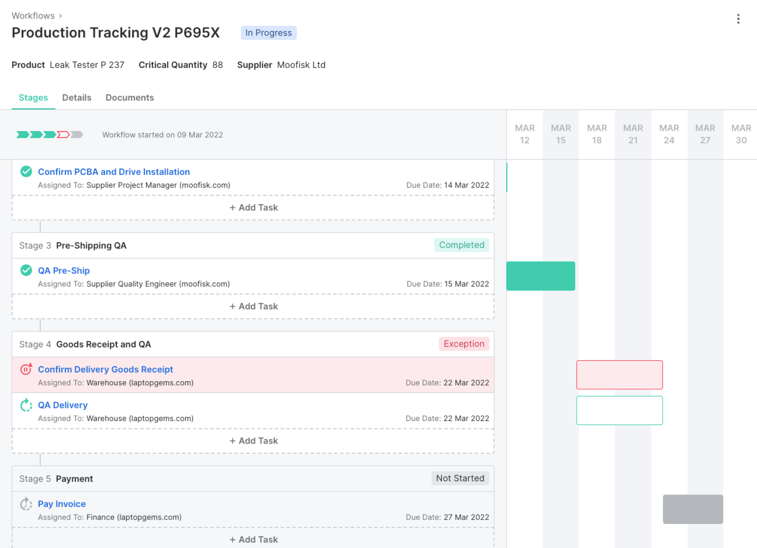Select the green QA Pre-Ship Gantt bar

(x=541, y=276)
